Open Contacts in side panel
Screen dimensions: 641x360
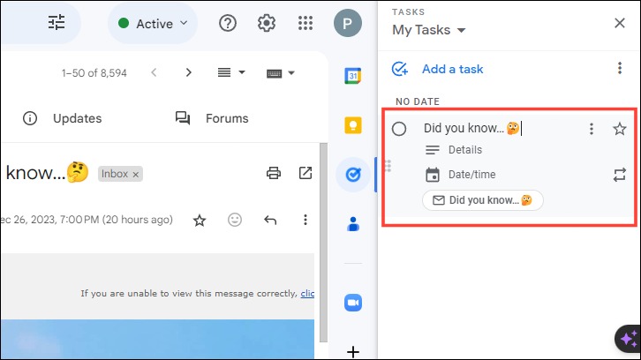353,224
